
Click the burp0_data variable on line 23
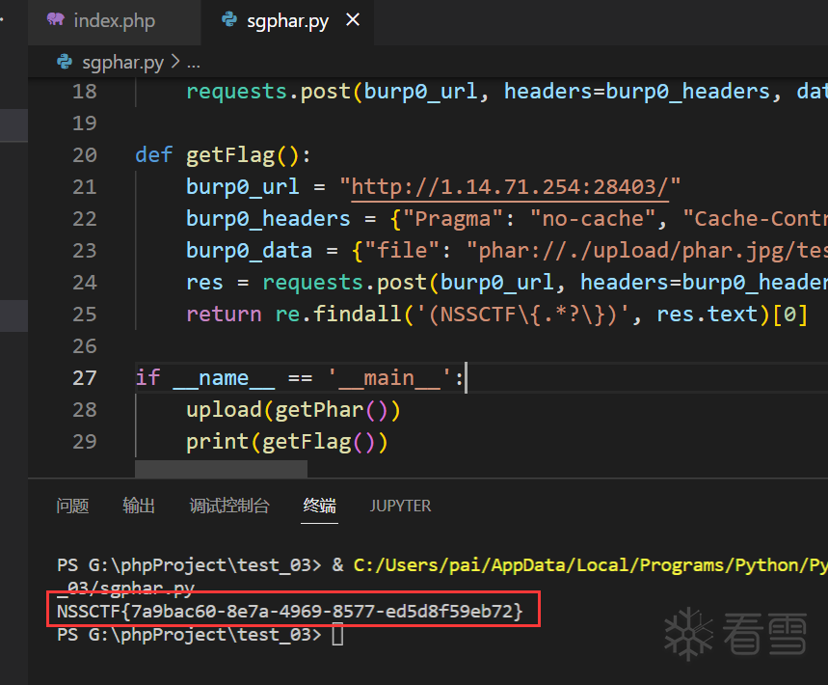pos(249,251)
